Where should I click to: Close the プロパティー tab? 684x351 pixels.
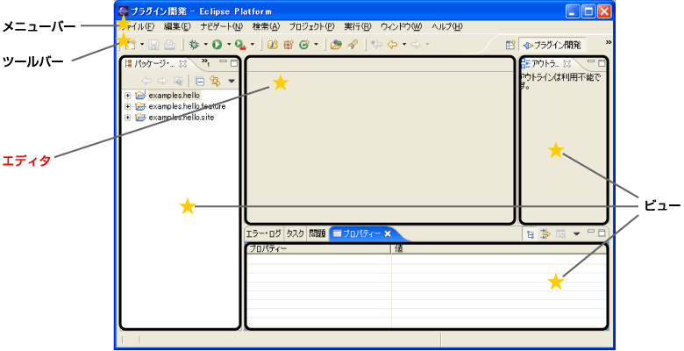(388, 233)
